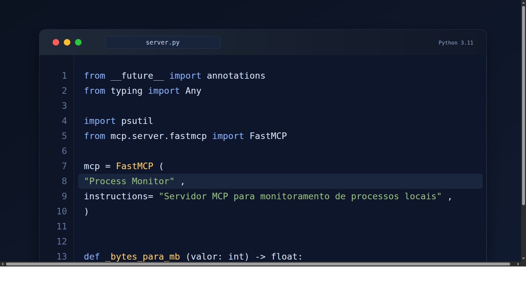Click yellow 'FastMCP' constructor call on line 7

pos(135,166)
